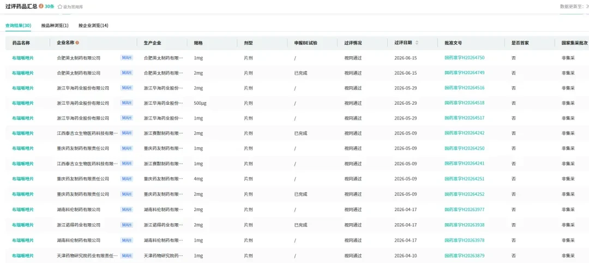Click info icon next to 企业名称 header
The image size is (589, 263).
pos(77,43)
